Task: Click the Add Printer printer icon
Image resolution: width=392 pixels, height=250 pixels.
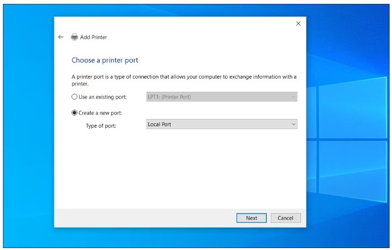Action: pos(74,37)
